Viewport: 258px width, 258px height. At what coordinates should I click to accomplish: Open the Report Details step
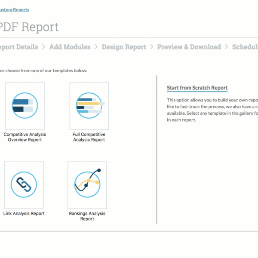pyautogui.click(x=19, y=47)
